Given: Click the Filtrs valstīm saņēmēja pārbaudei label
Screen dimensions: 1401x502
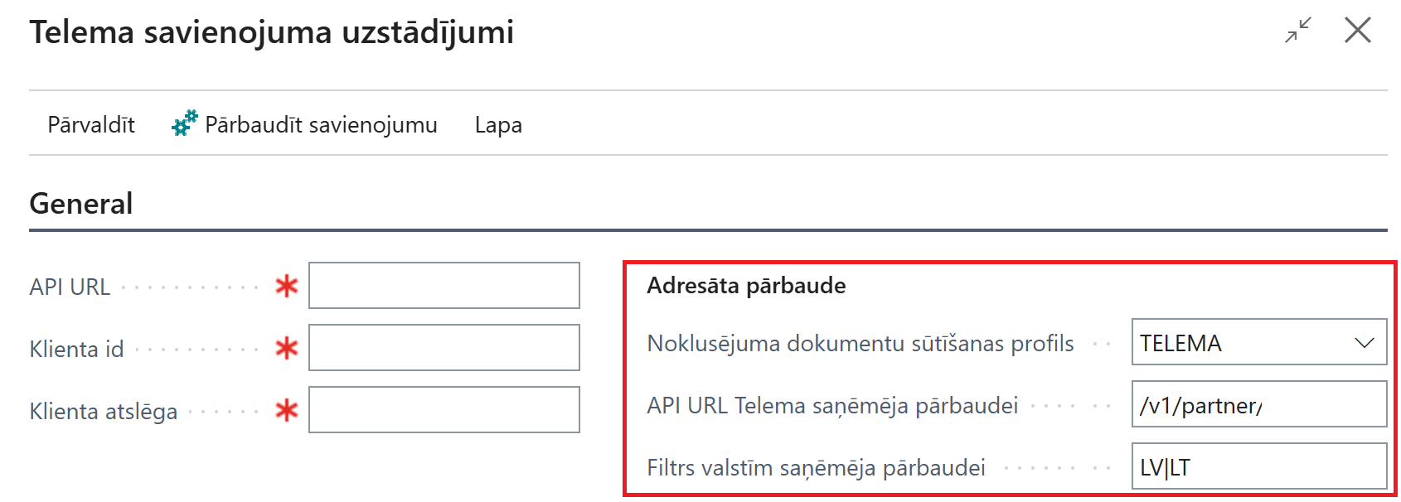Looking at the screenshot, I should [816, 468].
